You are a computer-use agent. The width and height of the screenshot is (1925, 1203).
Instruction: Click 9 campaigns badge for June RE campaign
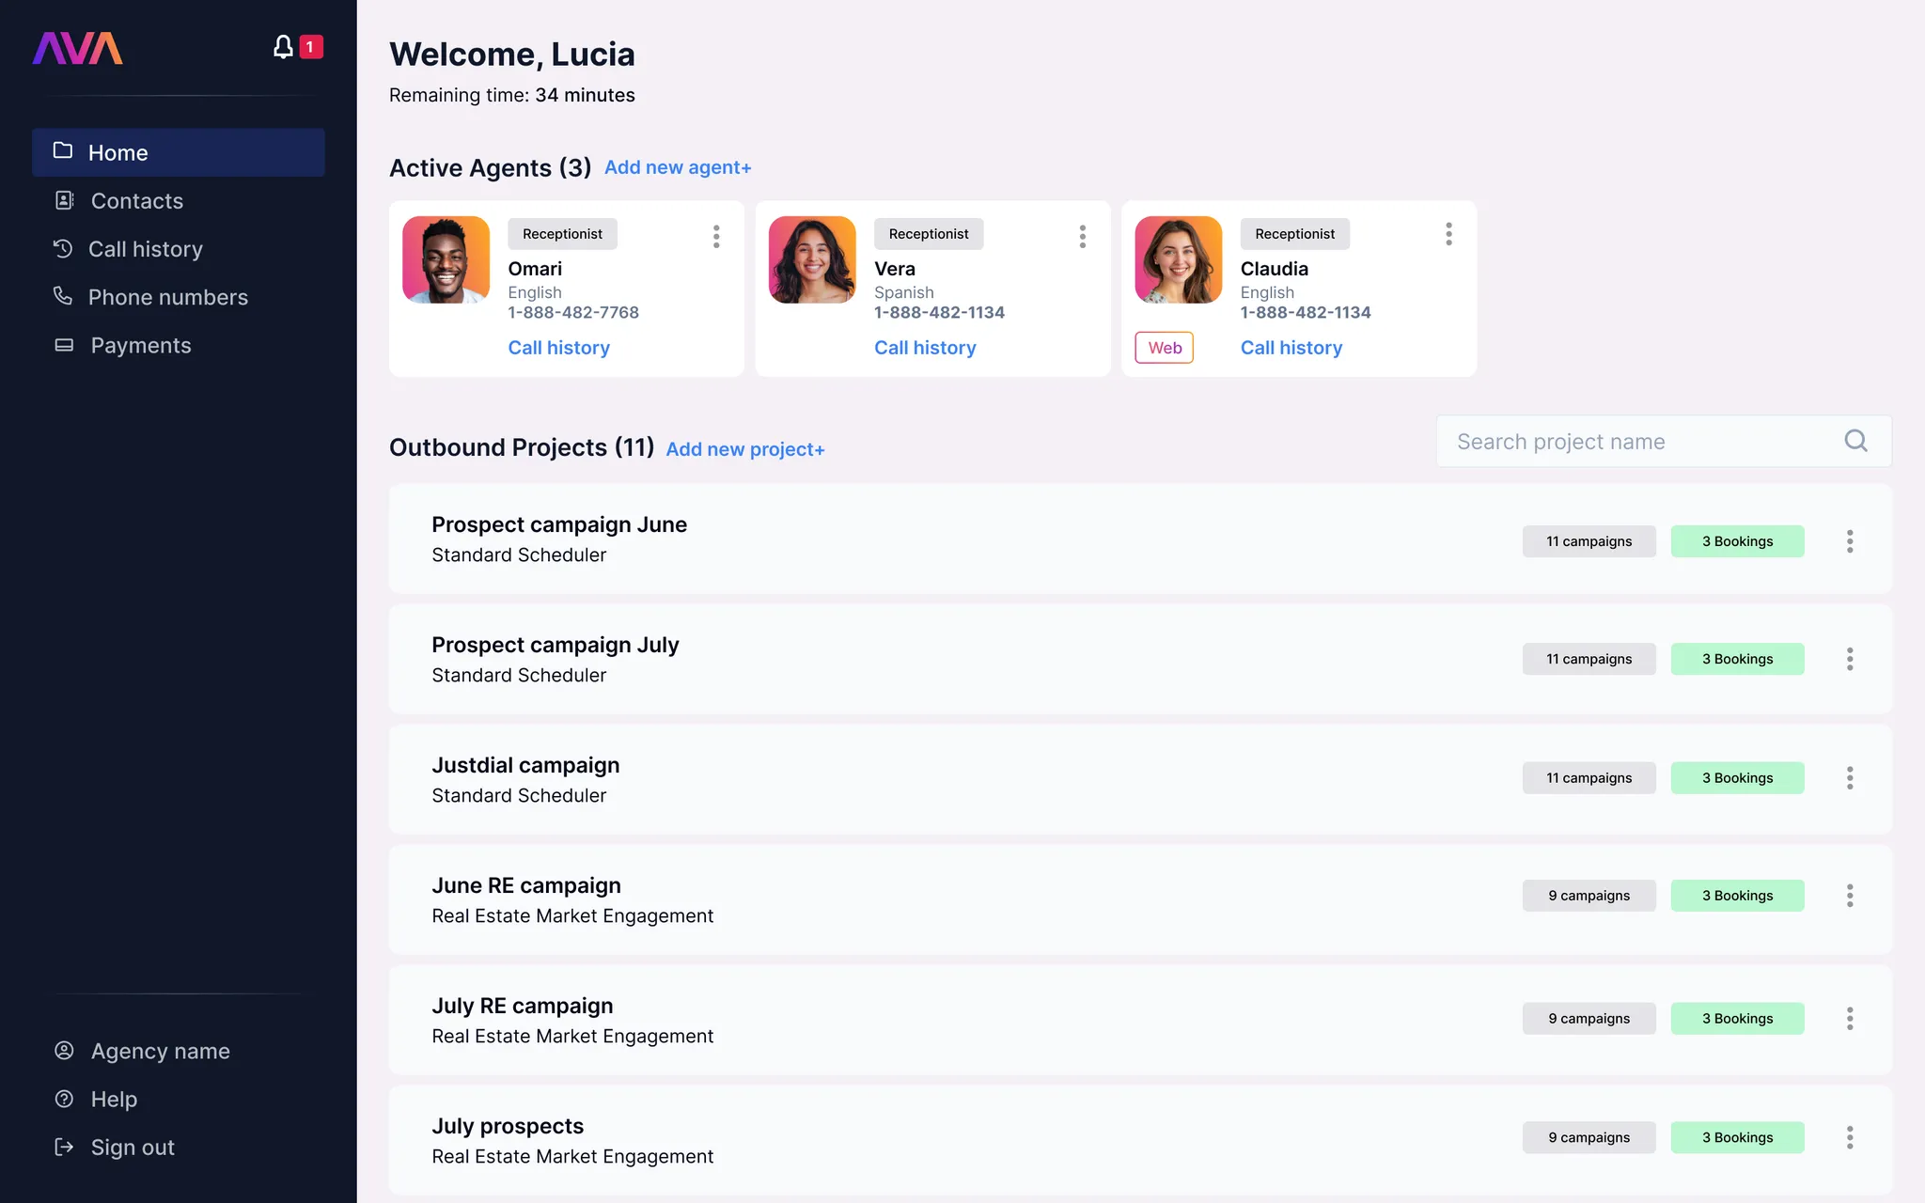(1589, 896)
